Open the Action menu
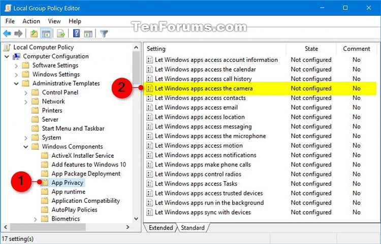Image resolution: width=381 pixels, height=244 pixels. pyautogui.click(x=31, y=21)
